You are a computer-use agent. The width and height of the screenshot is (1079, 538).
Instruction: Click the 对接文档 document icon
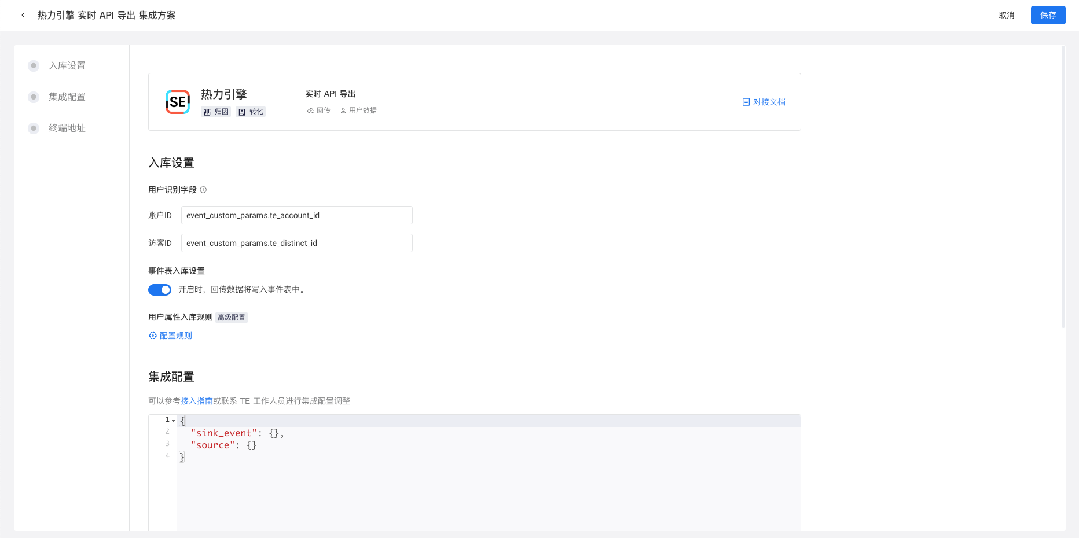click(746, 102)
